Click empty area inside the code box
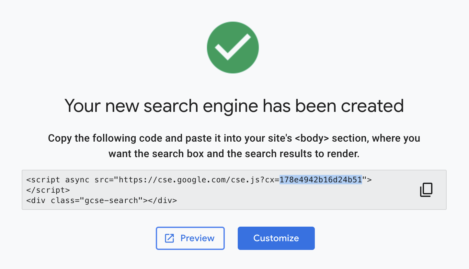Screen dimensions: 469x269 [292, 197]
